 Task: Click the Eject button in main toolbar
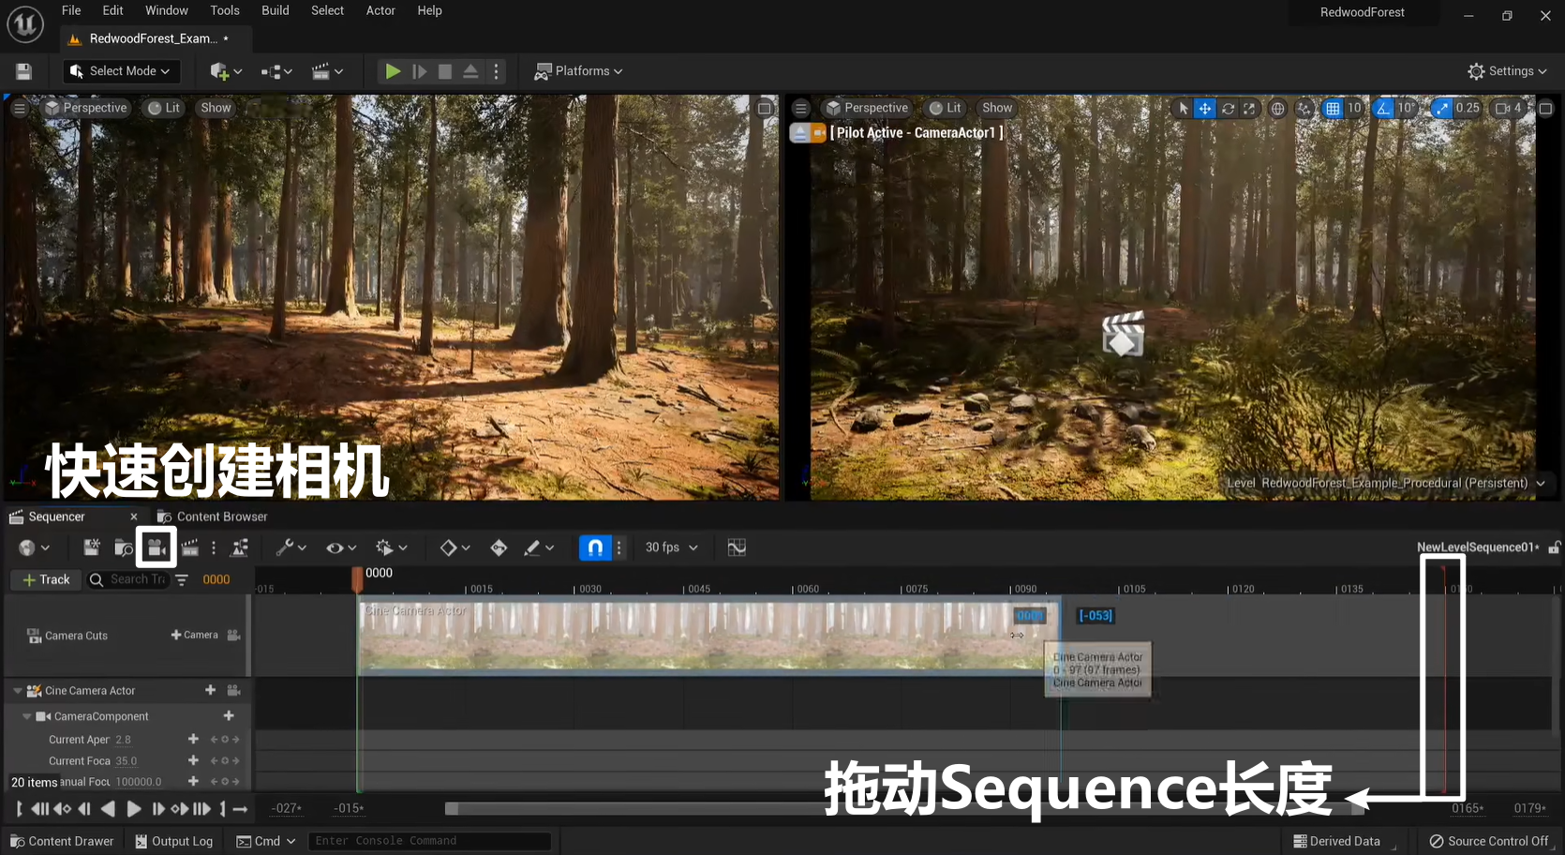(470, 71)
